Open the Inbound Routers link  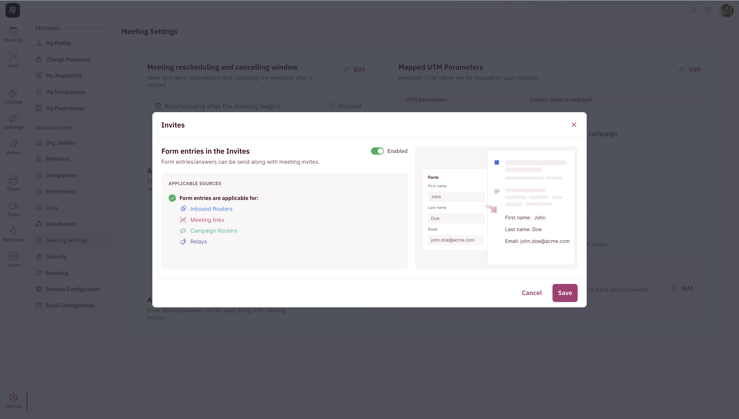tap(211, 209)
